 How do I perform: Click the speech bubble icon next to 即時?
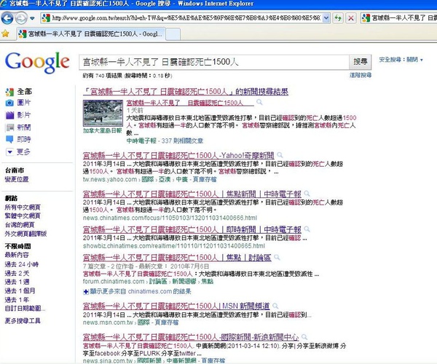point(9,139)
